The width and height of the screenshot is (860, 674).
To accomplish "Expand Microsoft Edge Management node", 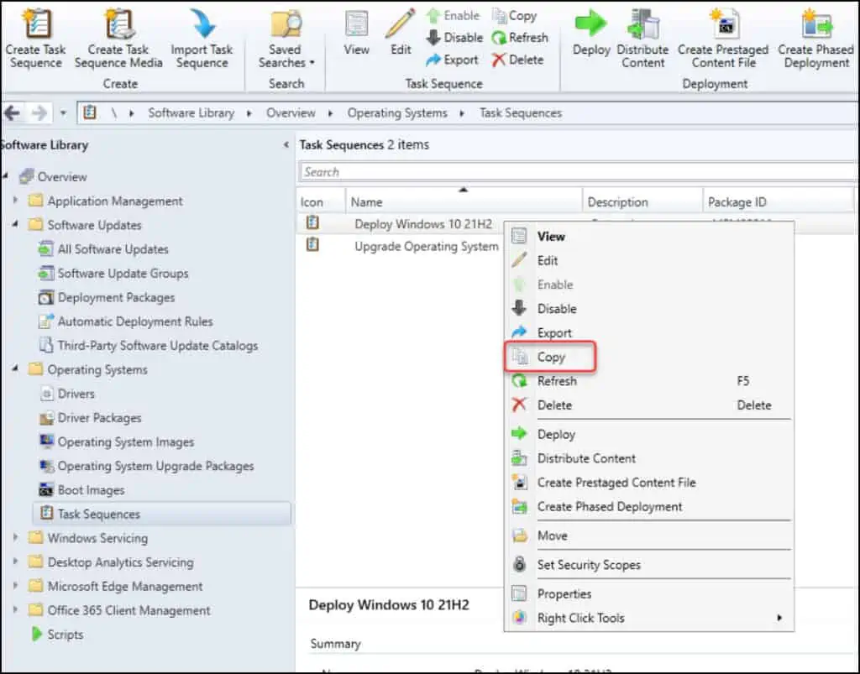I will tap(15, 587).
